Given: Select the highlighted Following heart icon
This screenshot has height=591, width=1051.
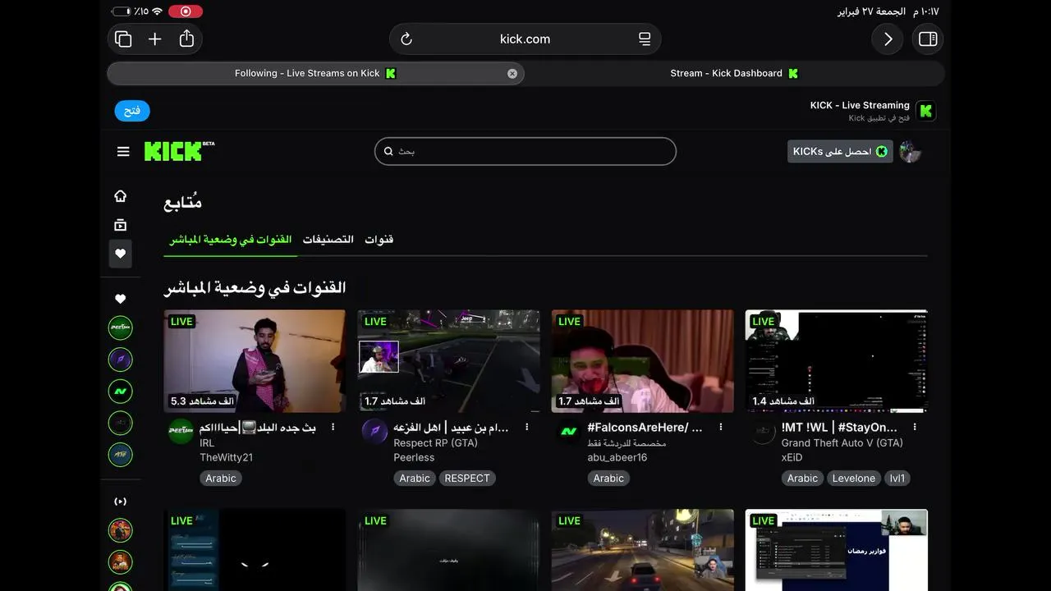Looking at the screenshot, I should (120, 254).
